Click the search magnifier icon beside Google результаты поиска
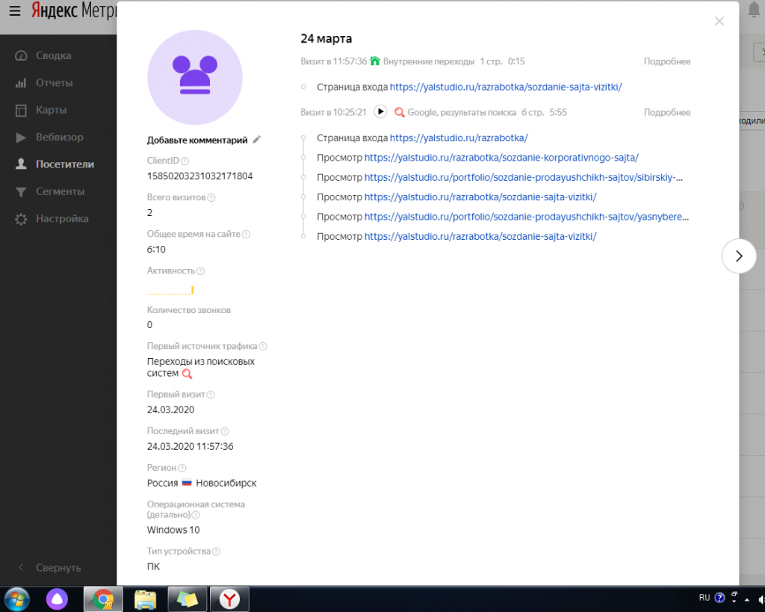The width and height of the screenshot is (765, 612). tap(399, 112)
